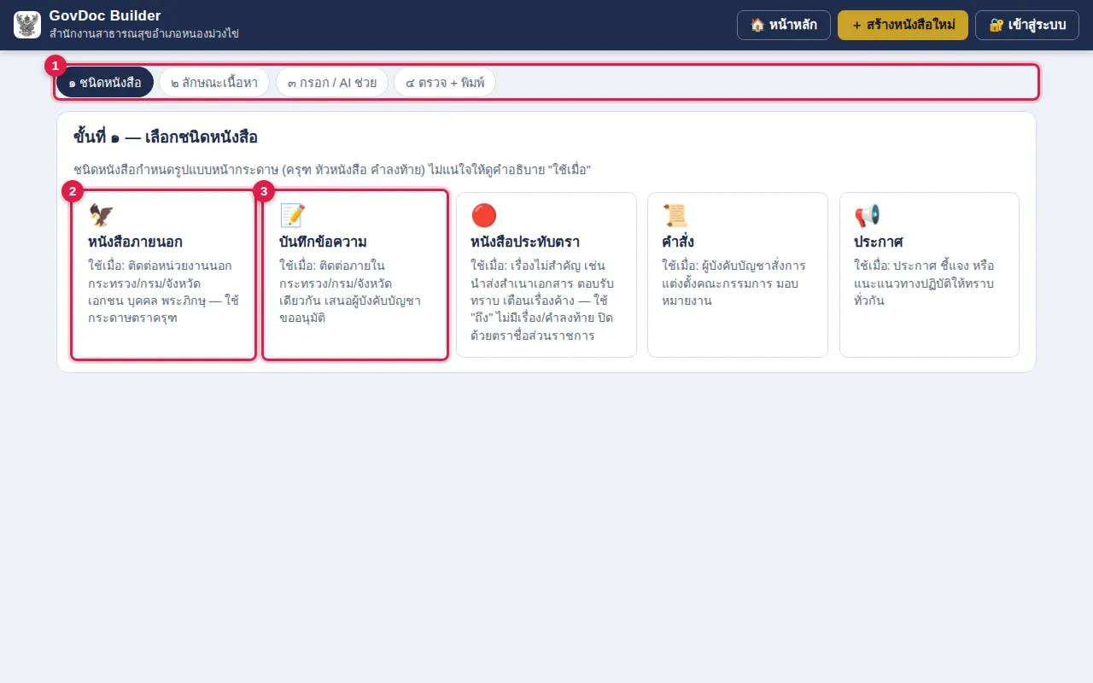Viewport: 1093px width, 683px height.
Task: Click the description under หนังสือภายนอก
Action: 163,292
